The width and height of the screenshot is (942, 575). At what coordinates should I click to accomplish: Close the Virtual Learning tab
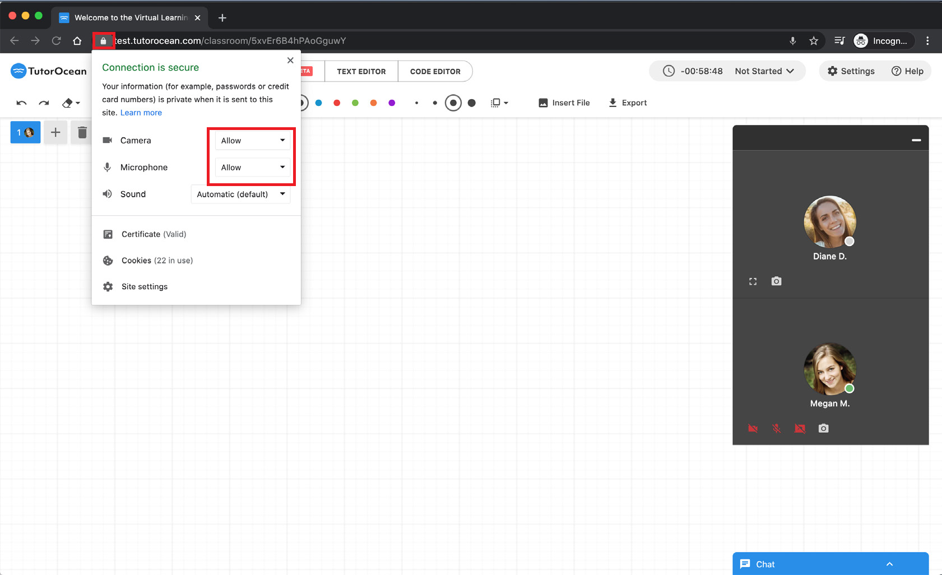(x=197, y=18)
